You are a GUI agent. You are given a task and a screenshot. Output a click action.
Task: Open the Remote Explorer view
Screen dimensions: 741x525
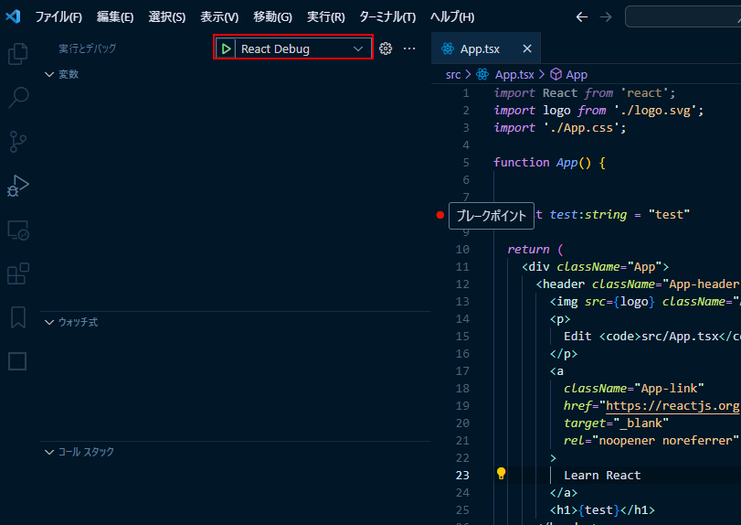[x=18, y=230]
